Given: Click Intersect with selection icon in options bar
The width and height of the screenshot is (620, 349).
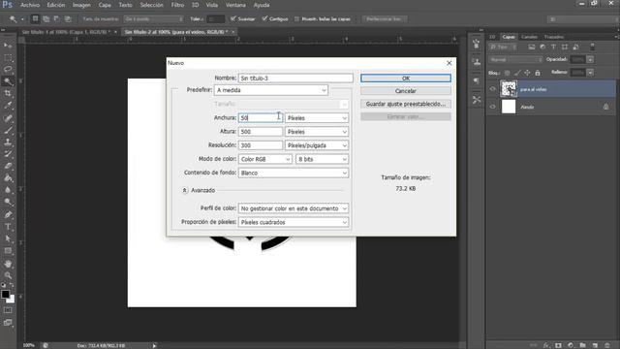Looking at the screenshot, I should (x=68, y=18).
